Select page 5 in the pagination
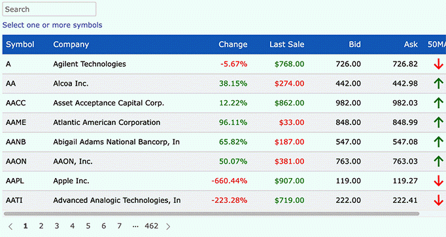This screenshot has height=237, width=446. click(88, 226)
